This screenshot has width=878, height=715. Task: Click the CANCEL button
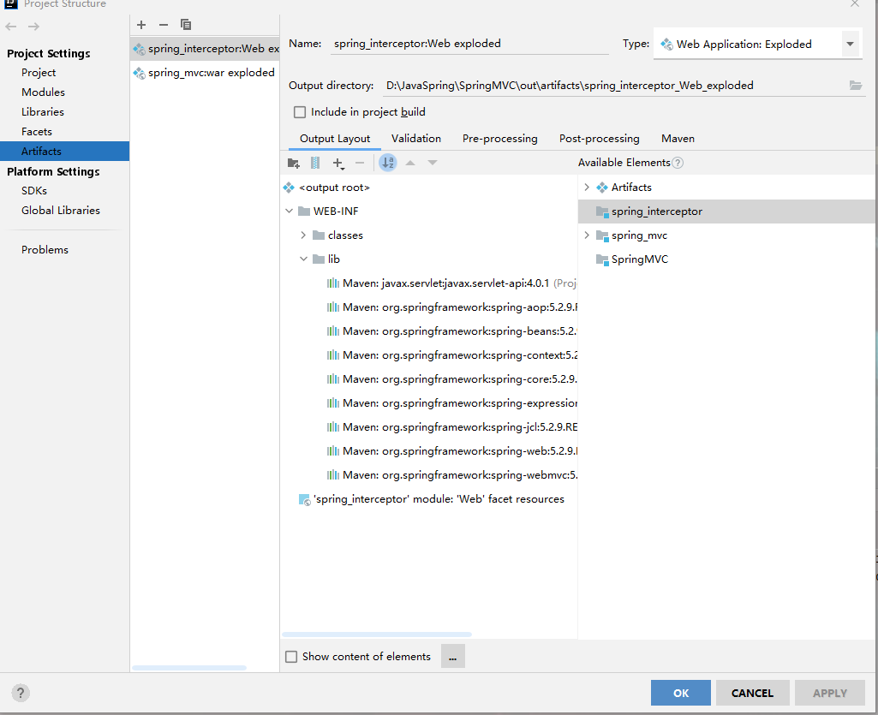click(752, 693)
